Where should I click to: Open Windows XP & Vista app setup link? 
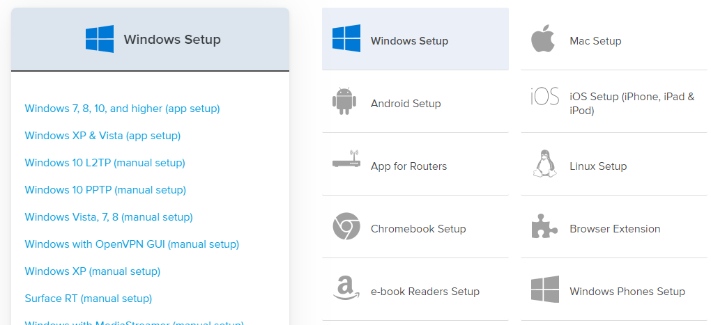click(102, 136)
